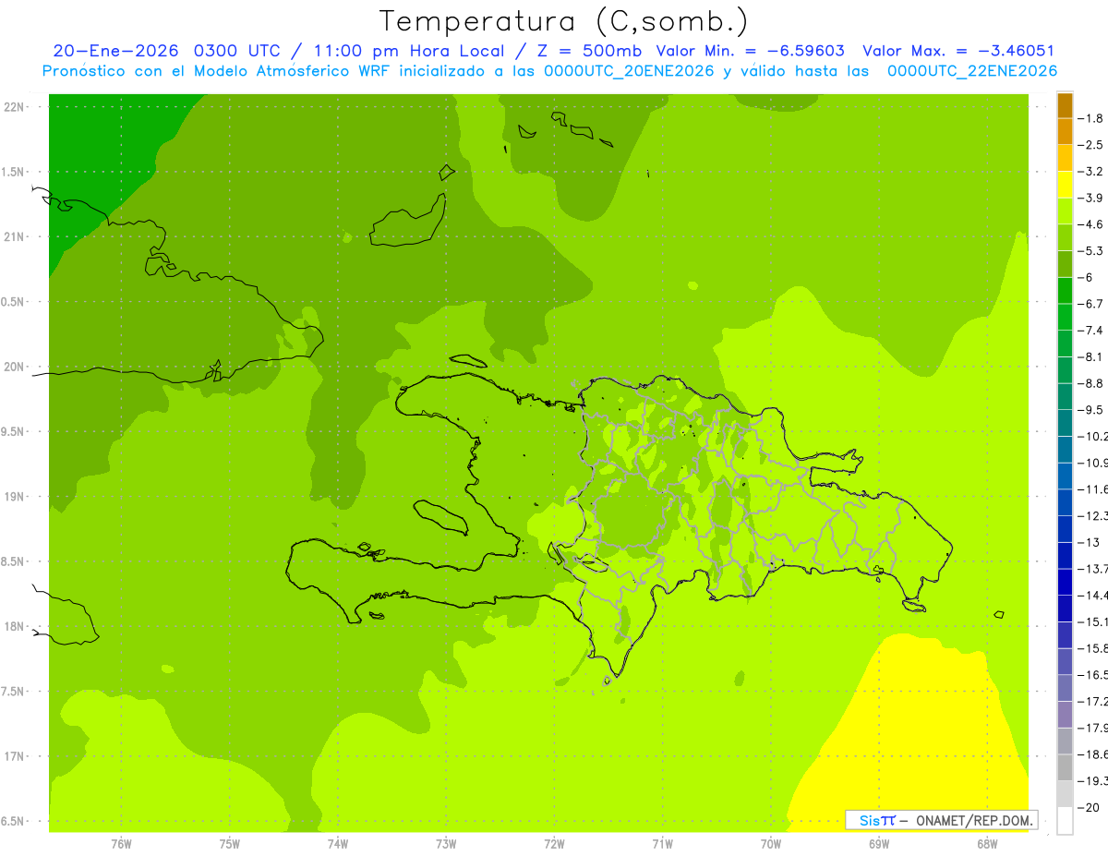The image size is (1108, 856).
Task: Click the '20N' latitude label
Action: [14, 367]
